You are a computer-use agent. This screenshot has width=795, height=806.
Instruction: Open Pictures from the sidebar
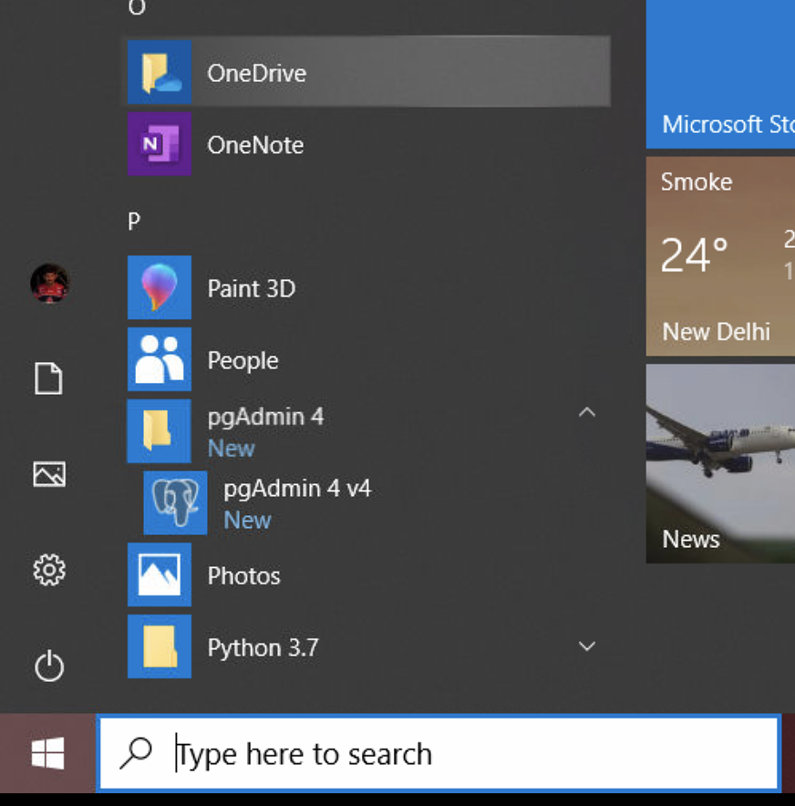[49, 474]
